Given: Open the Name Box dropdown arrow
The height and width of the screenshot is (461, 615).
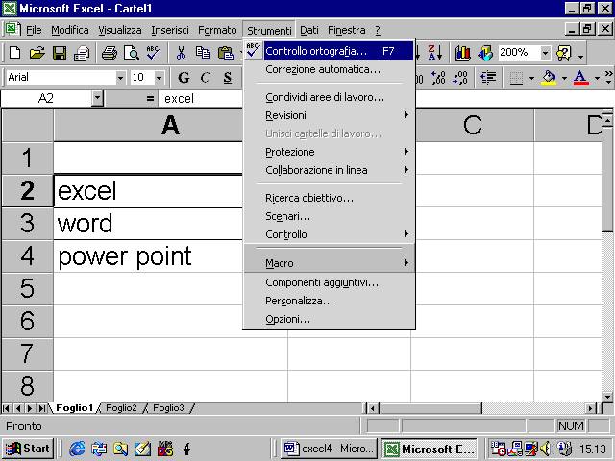Looking at the screenshot, I should [x=97, y=98].
